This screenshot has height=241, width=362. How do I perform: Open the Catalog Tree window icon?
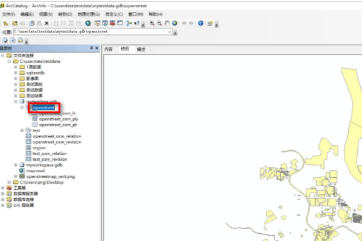(x=97, y=23)
